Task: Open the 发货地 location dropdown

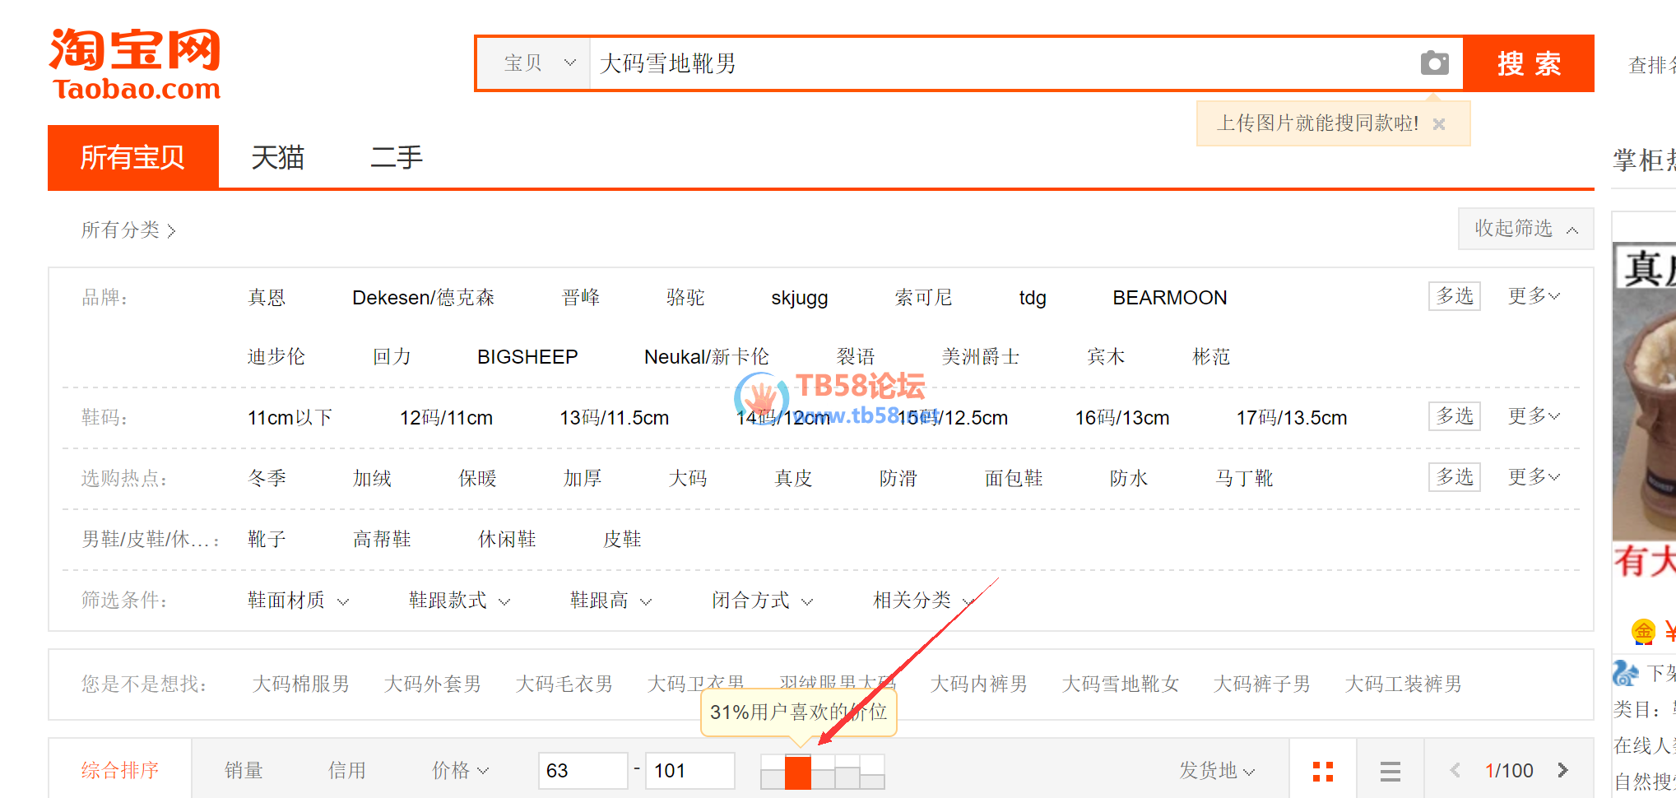Action: 1216,771
